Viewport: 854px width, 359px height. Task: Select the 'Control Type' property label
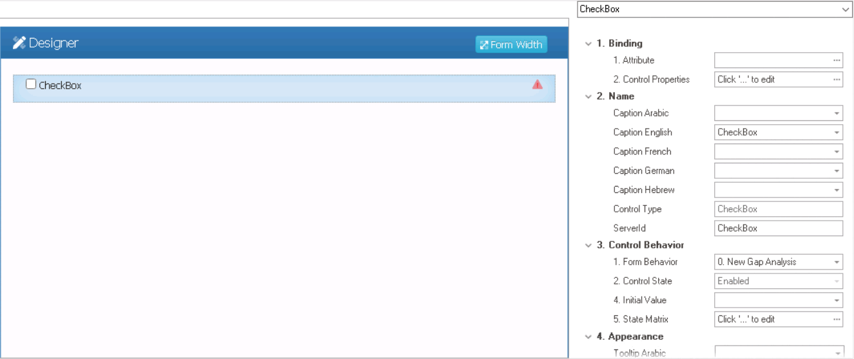coord(637,209)
